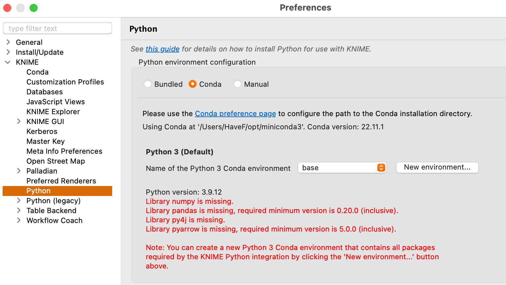The width and height of the screenshot is (506, 285).
Task: Select Python (legacy) label in tree
Action: tap(53, 201)
